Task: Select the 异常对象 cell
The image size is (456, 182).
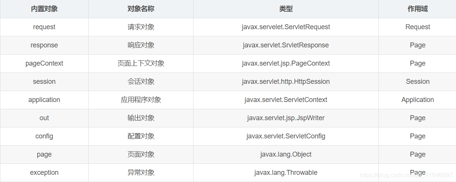Action: pyautogui.click(x=141, y=173)
